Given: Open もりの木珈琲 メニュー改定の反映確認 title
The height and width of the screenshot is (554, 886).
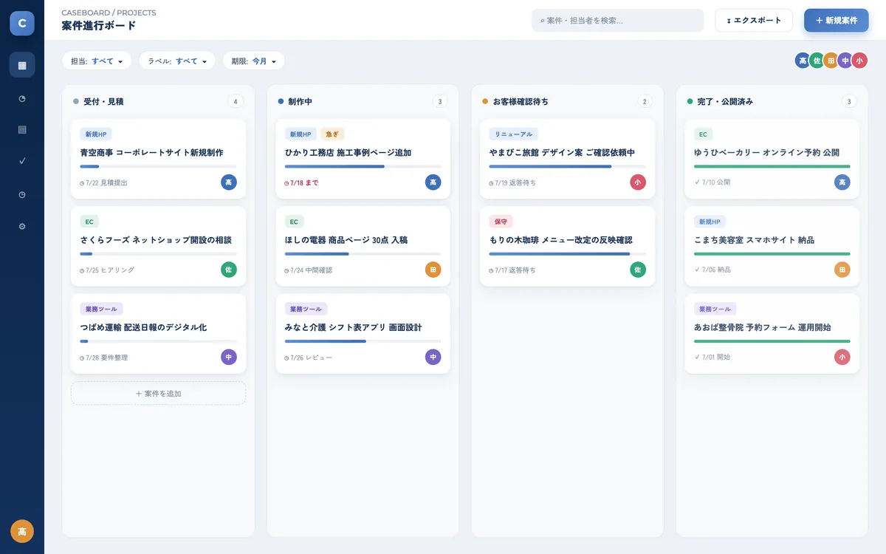Looking at the screenshot, I should pos(561,240).
